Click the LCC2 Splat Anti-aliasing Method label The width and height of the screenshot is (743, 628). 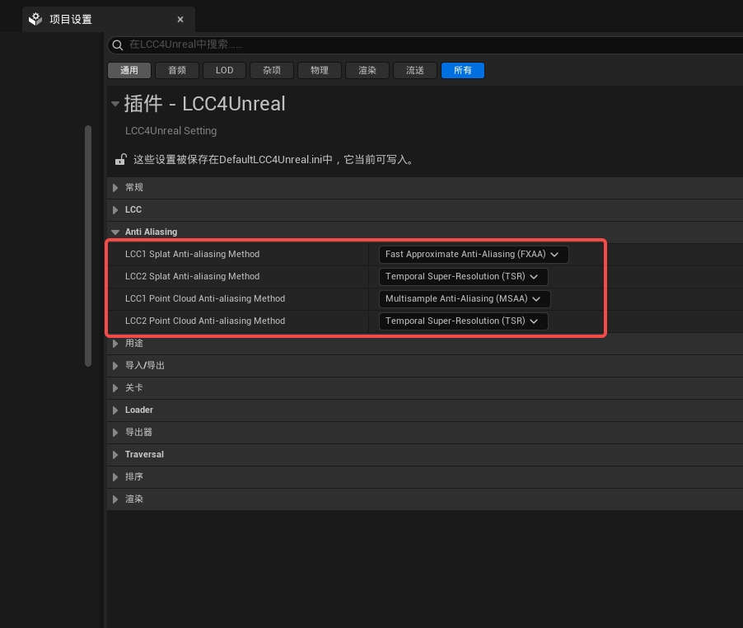click(193, 277)
